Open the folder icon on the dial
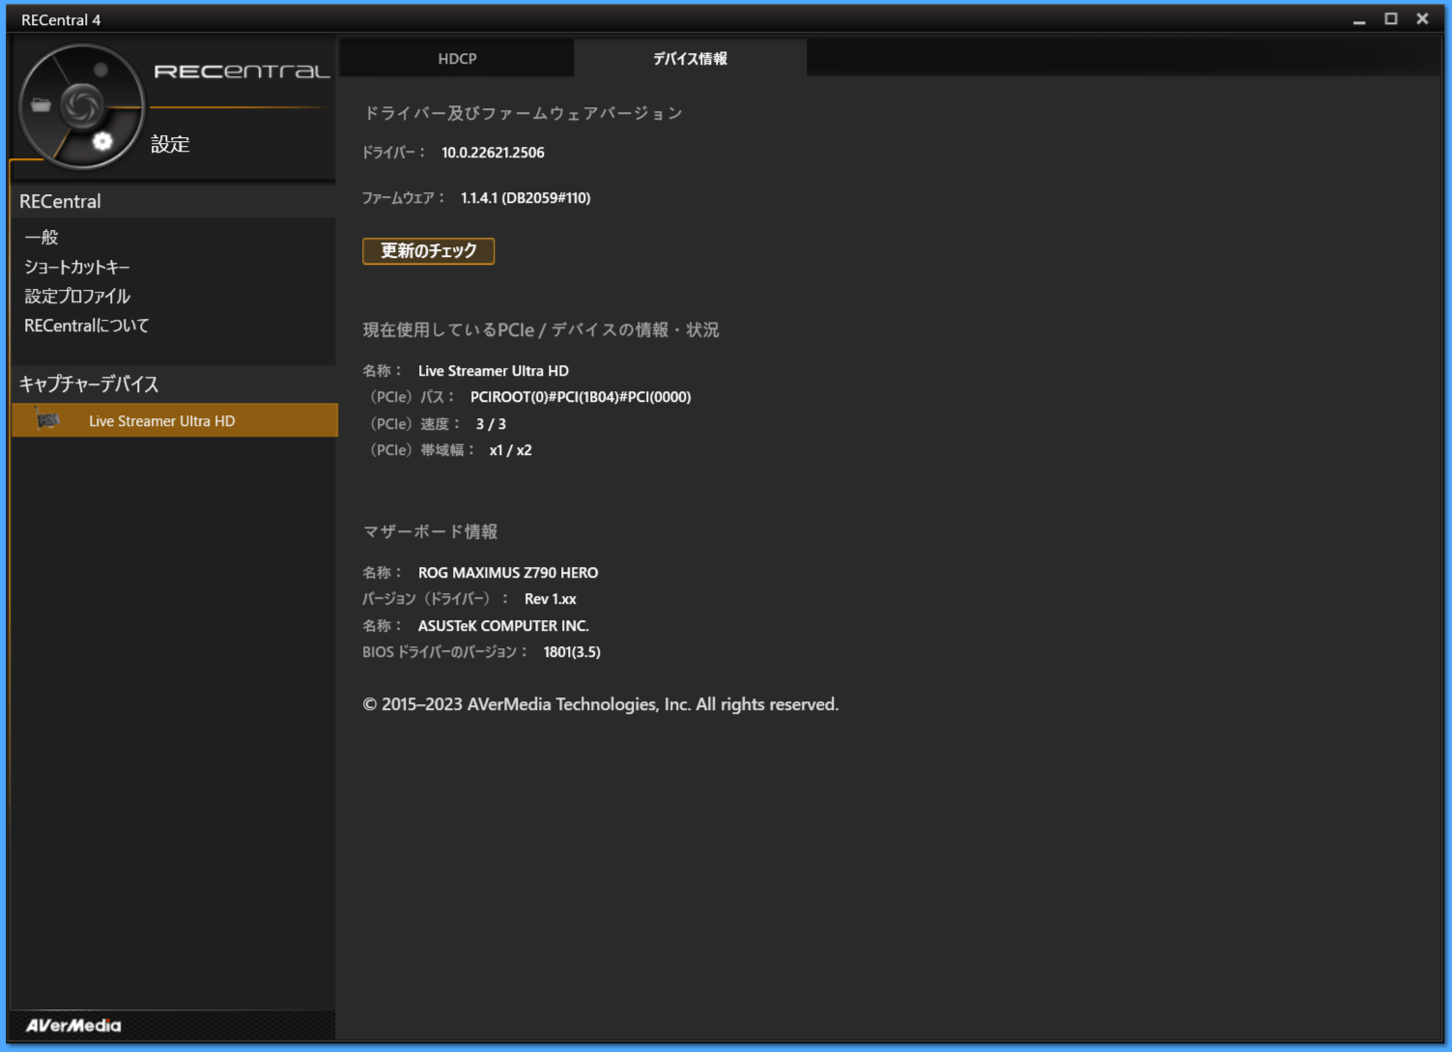This screenshot has width=1452, height=1052. pos(41,105)
